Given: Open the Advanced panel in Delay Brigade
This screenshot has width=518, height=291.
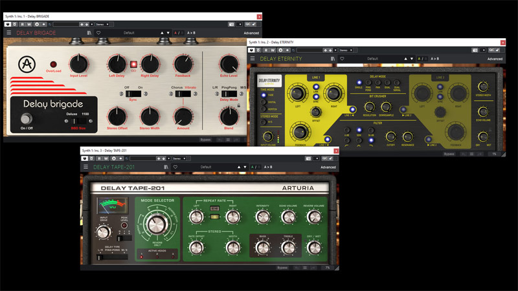Looking at the screenshot, I should point(251,32).
